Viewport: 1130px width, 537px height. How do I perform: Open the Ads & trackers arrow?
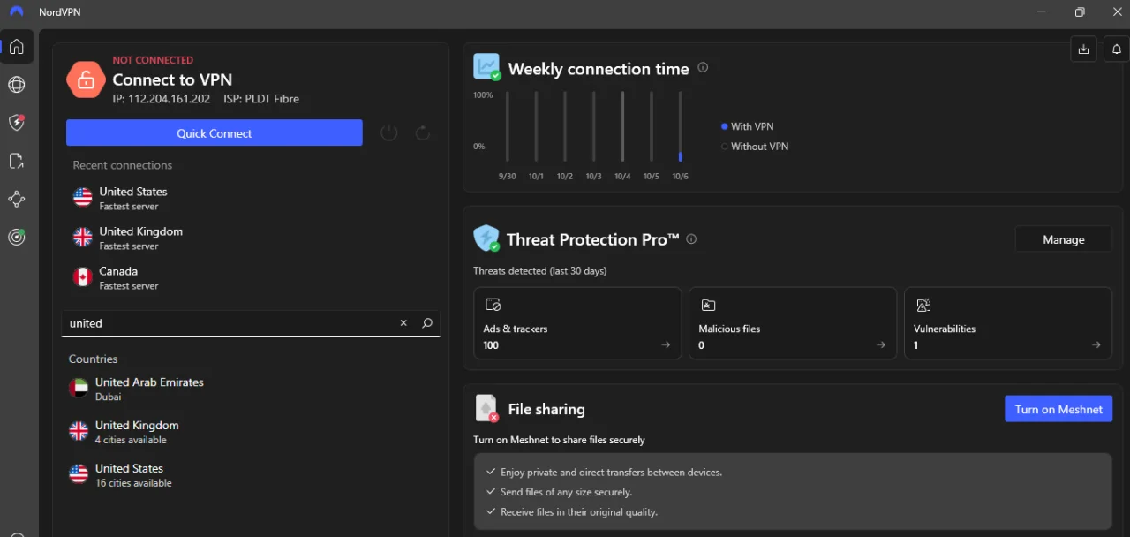[x=666, y=345]
